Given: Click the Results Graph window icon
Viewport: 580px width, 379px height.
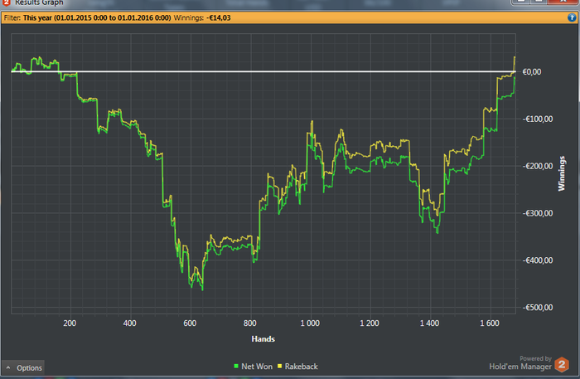Looking at the screenshot, I should (7, 2).
